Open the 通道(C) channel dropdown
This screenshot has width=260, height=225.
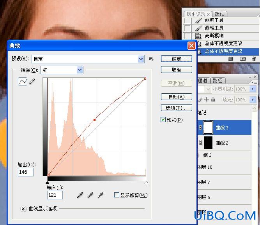[x=80, y=70]
